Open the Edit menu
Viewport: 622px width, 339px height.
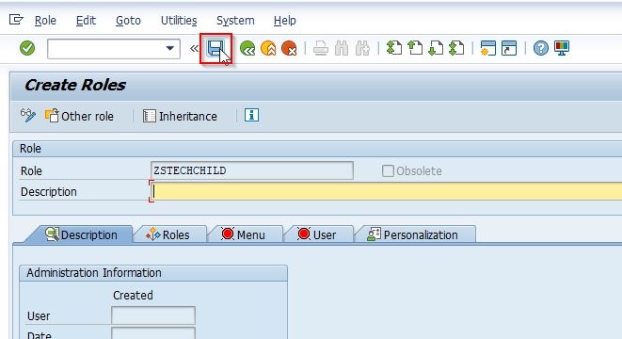(86, 20)
